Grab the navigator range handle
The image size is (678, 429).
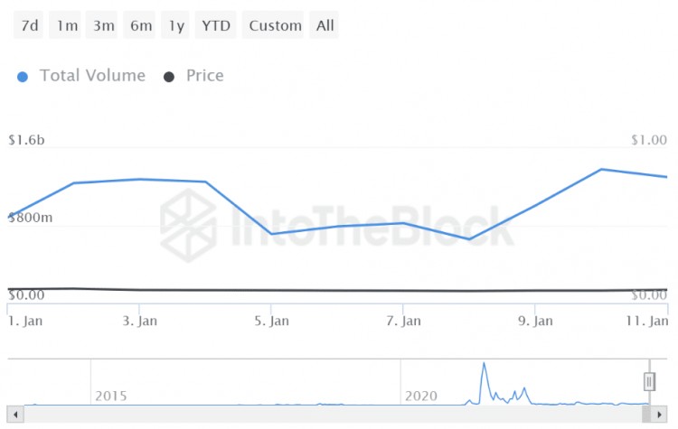[x=648, y=381]
